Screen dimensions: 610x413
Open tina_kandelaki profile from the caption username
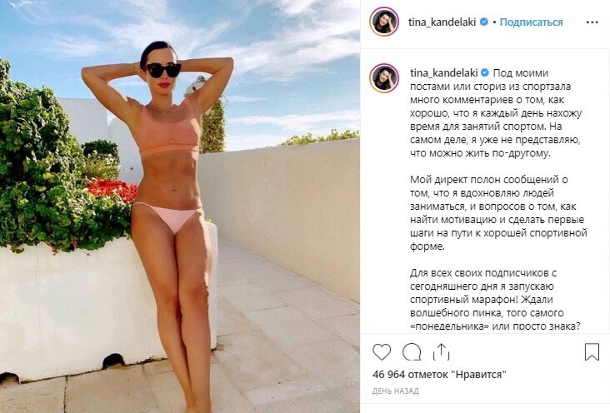(x=444, y=72)
